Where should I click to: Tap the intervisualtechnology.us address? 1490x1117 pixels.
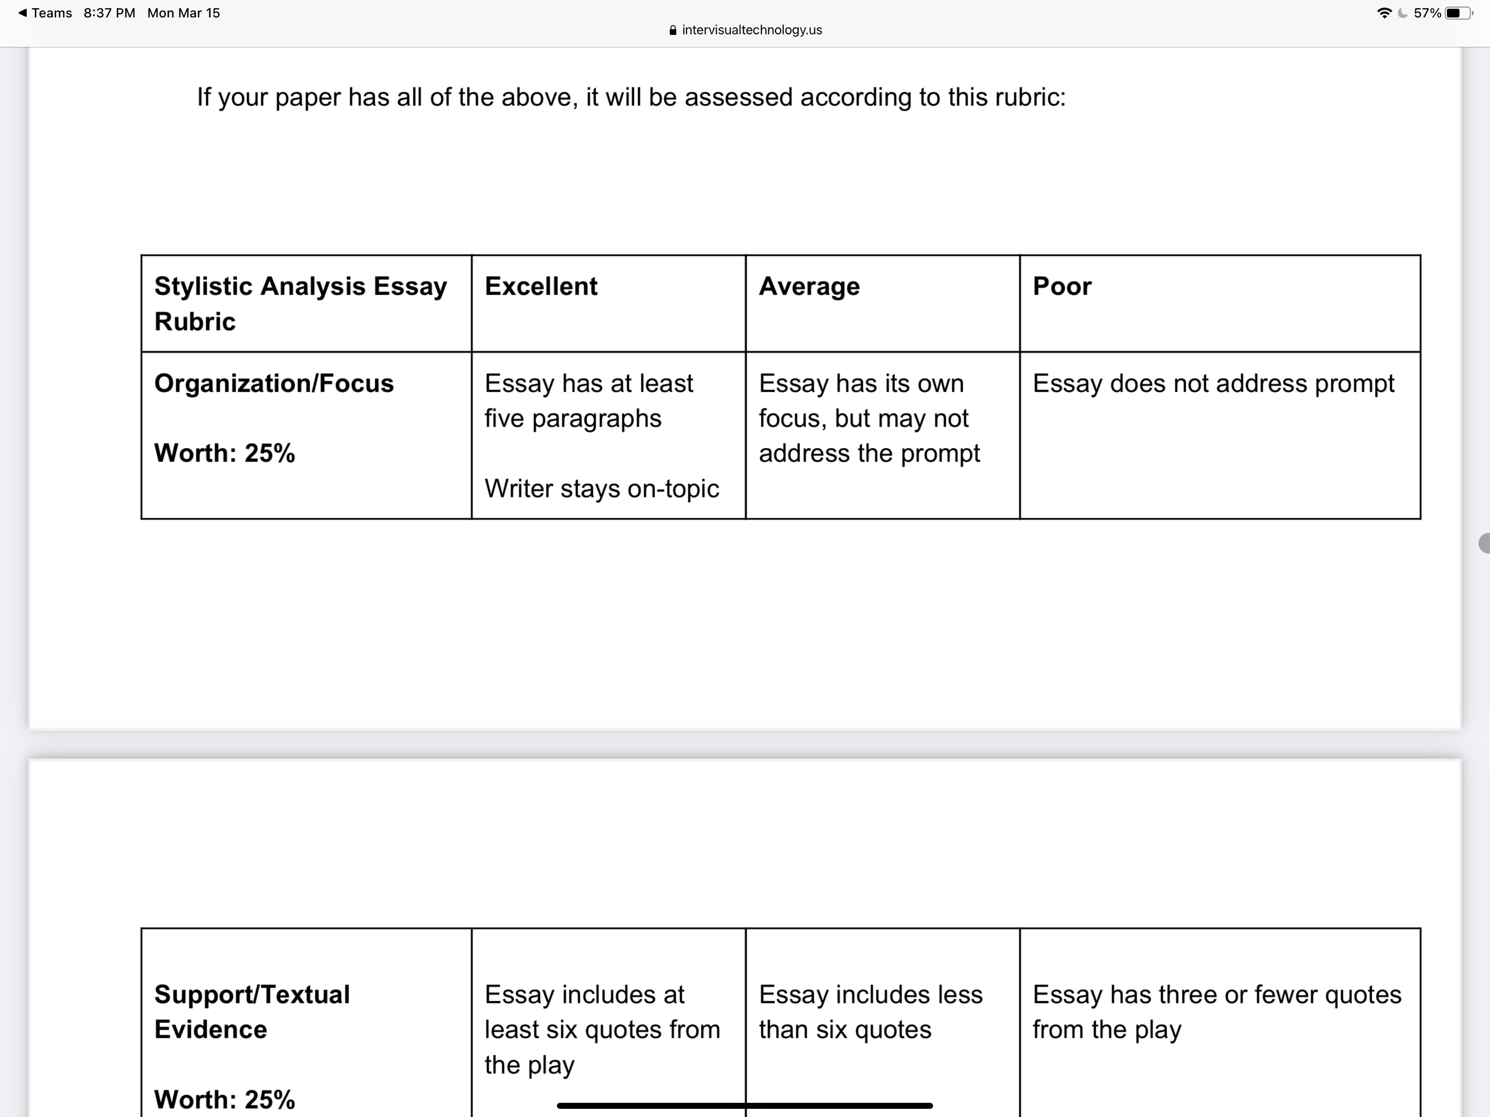tap(752, 31)
